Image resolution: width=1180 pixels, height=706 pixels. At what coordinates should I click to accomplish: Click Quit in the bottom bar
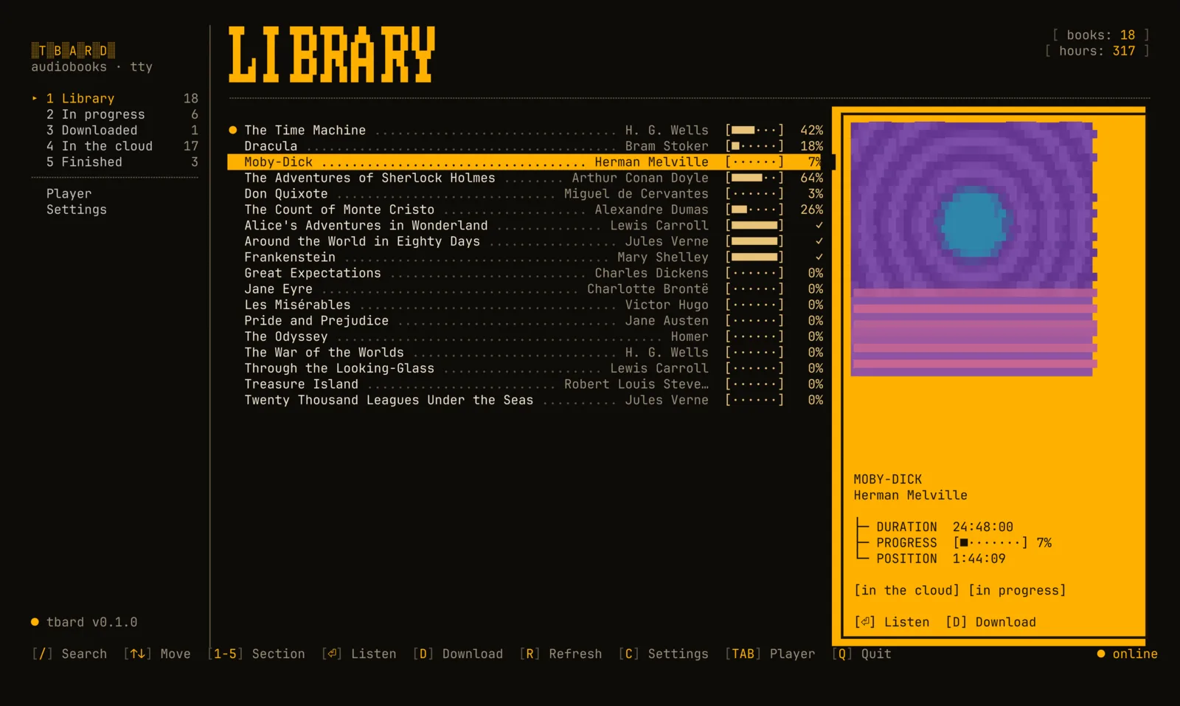[861, 654]
